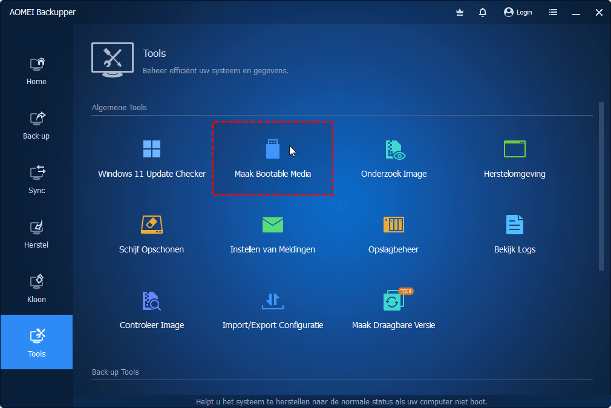Open notifications bell icon
This screenshot has width=611, height=408.
[482, 13]
